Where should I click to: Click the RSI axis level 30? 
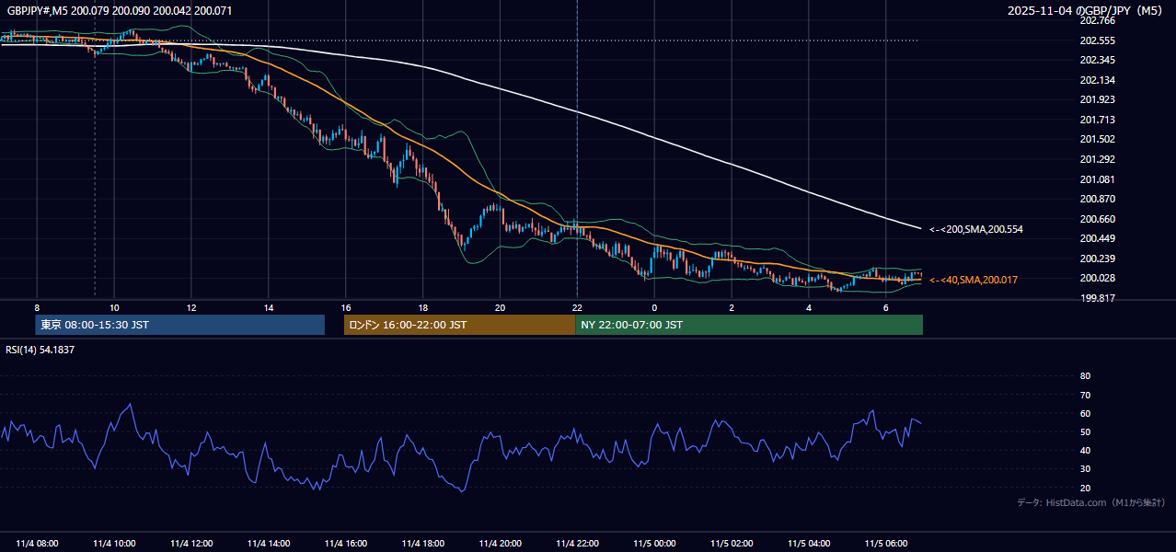tap(1085, 469)
